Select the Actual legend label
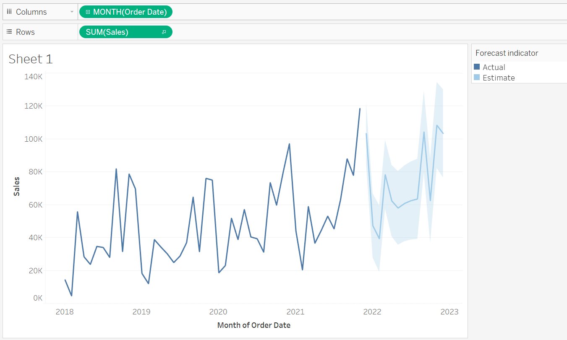567x340 pixels. pyautogui.click(x=494, y=67)
